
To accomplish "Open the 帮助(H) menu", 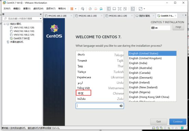I will point(62,9).
